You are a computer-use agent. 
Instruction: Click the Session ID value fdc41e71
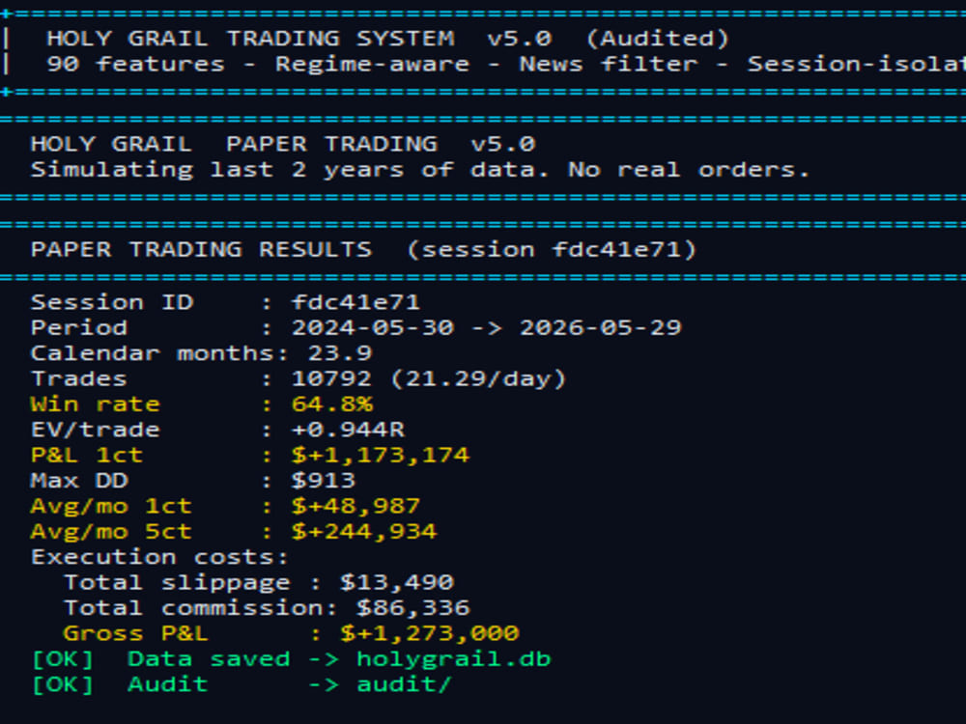click(355, 302)
